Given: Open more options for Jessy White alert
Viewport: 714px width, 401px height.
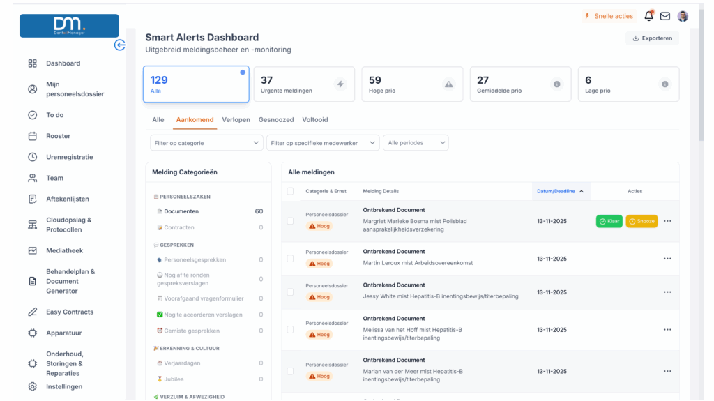Looking at the screenshot, I should (x=667, y=292).
